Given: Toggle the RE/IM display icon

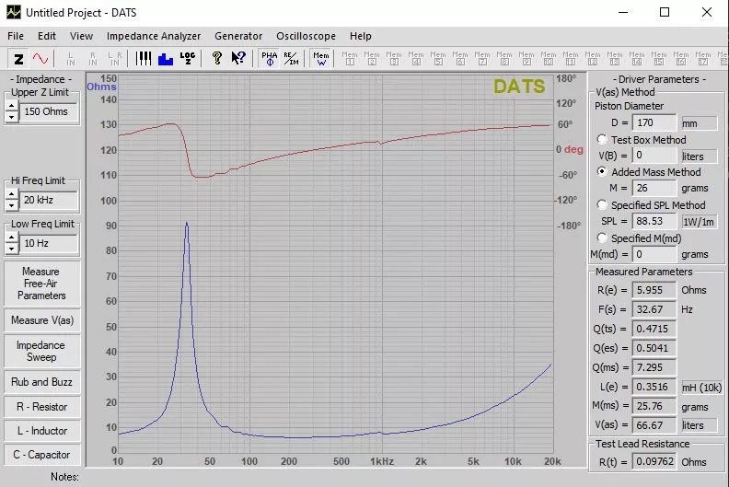Looking at the screenshot, I should 291,59.
